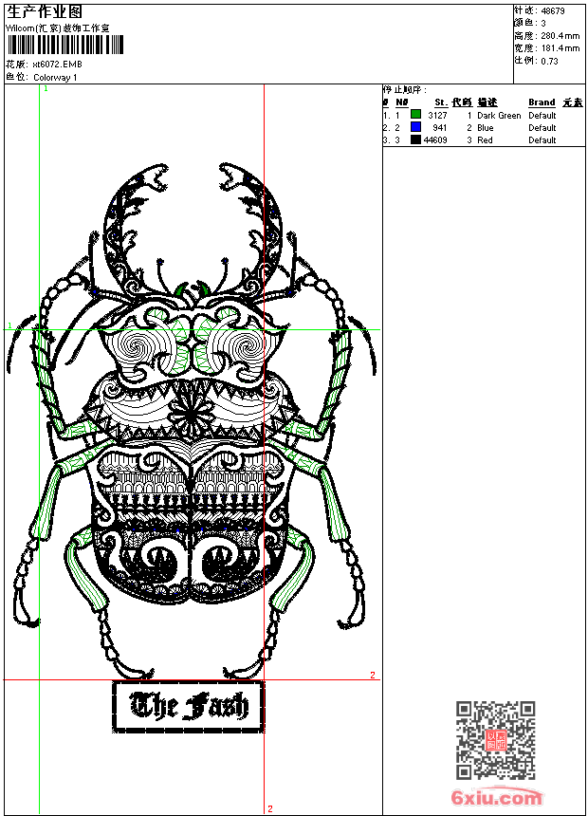Click the barcode under the Wilcom title
This screenshot has width=588, height=816.
click(x=64, y=46)
